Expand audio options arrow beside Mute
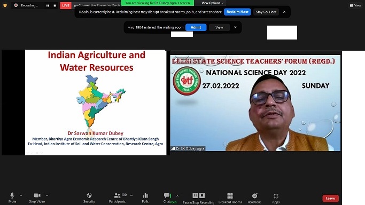 pyautogui.click(x=21, y=195)
